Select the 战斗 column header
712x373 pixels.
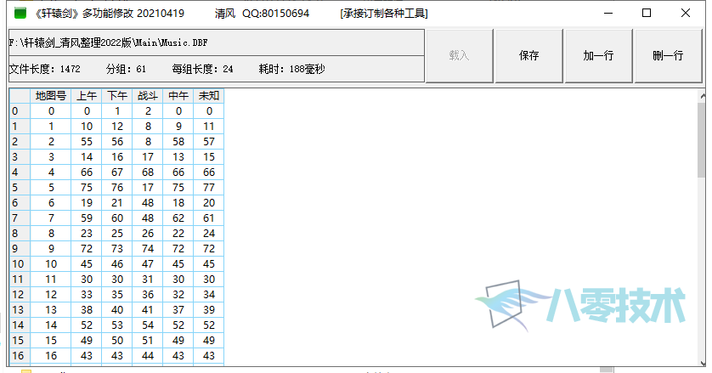click(x=148, y=96)
